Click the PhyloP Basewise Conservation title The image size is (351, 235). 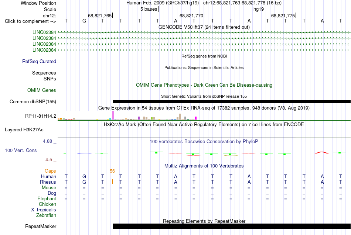click(204, 142)
